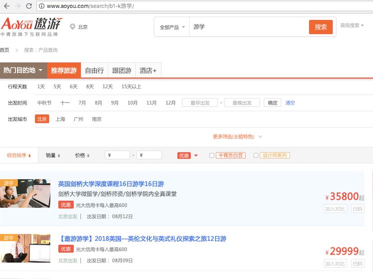Image resolution: width=373 pixels, height=279 pixels.
Task: Switch to 酒店+ tab
Action: [x=148, y=70]
